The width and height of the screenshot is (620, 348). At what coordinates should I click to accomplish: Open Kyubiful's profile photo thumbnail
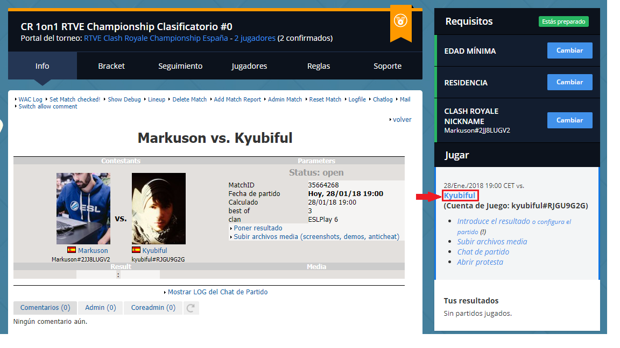[159, 208]
